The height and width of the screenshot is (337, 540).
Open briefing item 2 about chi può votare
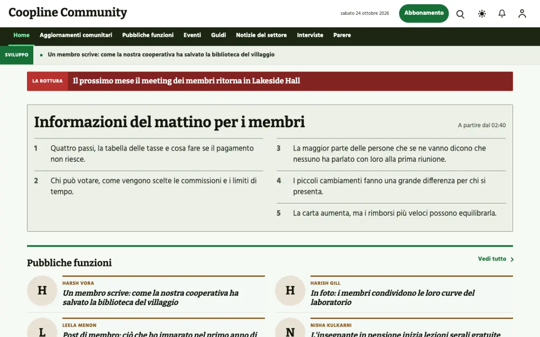(148, 186)
